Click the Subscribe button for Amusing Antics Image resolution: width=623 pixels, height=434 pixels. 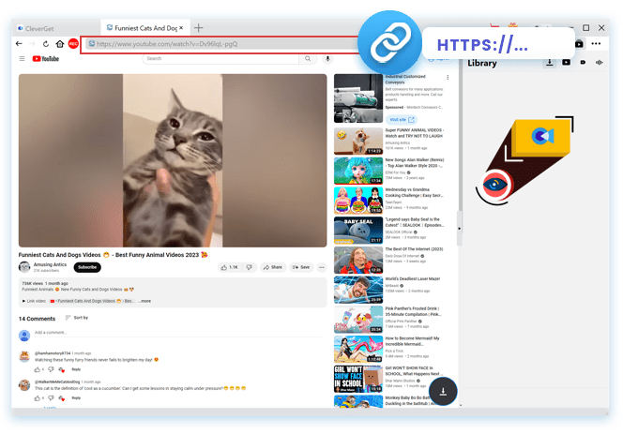(x=87, y=267)
